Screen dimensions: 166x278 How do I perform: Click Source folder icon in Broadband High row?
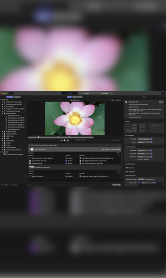tap(66, 163)
